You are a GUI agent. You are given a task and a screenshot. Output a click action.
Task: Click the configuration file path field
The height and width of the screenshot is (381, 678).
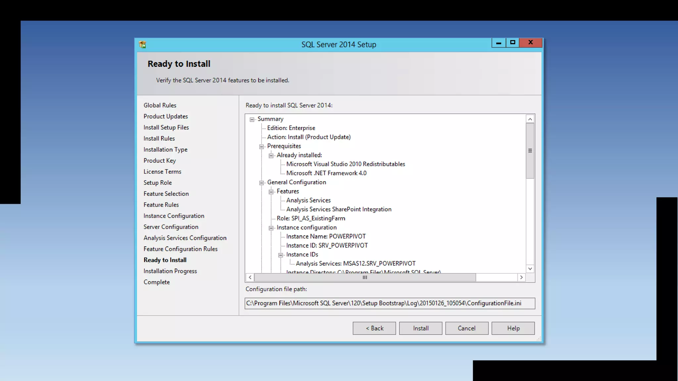(390, 303)
